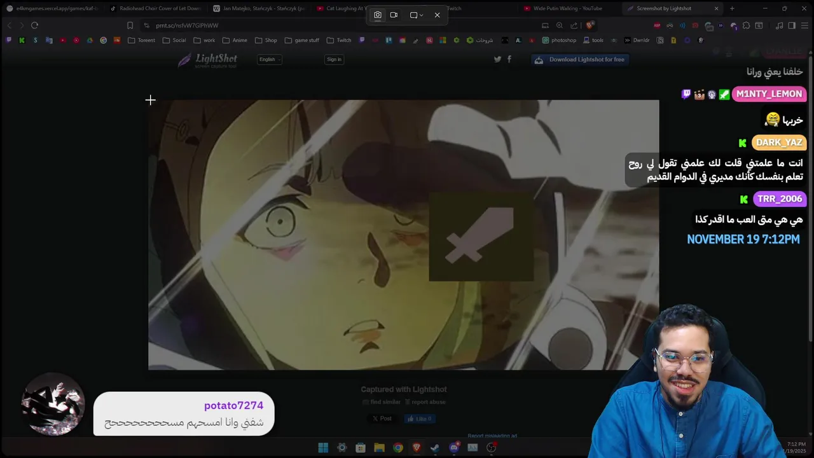Image resolution: width=814 pixels, height=458 pixels.
Task: Bookmark this page with the bookmark icon
Action: pyautogui.click(x=130, y=25)
